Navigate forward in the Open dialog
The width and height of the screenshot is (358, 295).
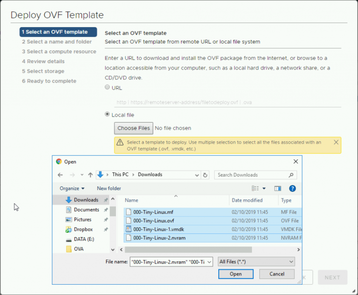[x=72, y=175]
